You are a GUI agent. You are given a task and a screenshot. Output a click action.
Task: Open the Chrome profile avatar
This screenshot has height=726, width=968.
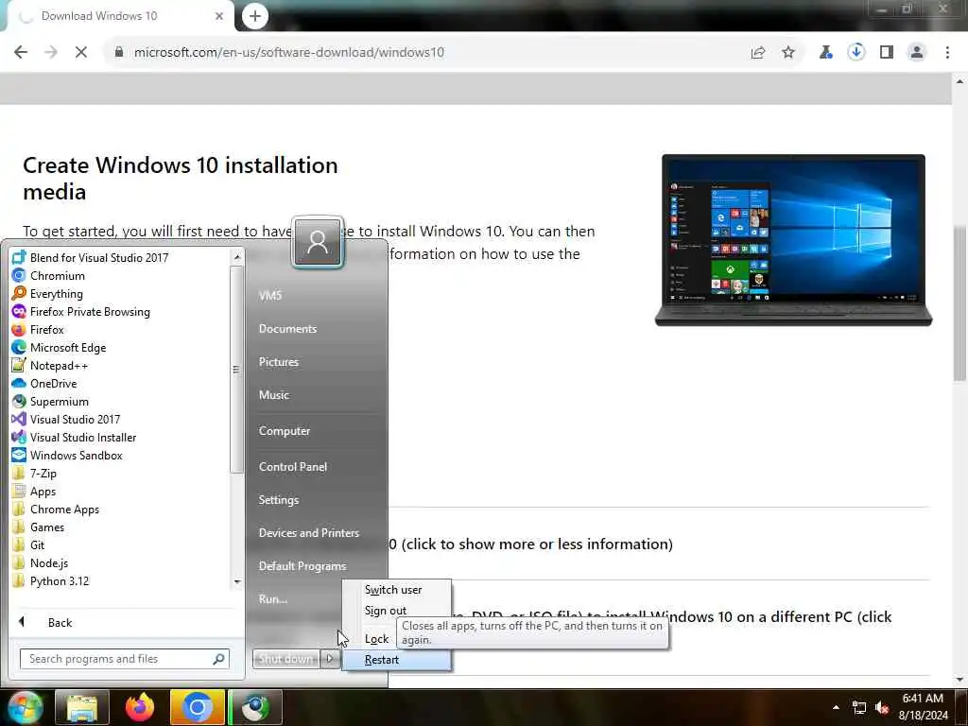click(917, 52)
